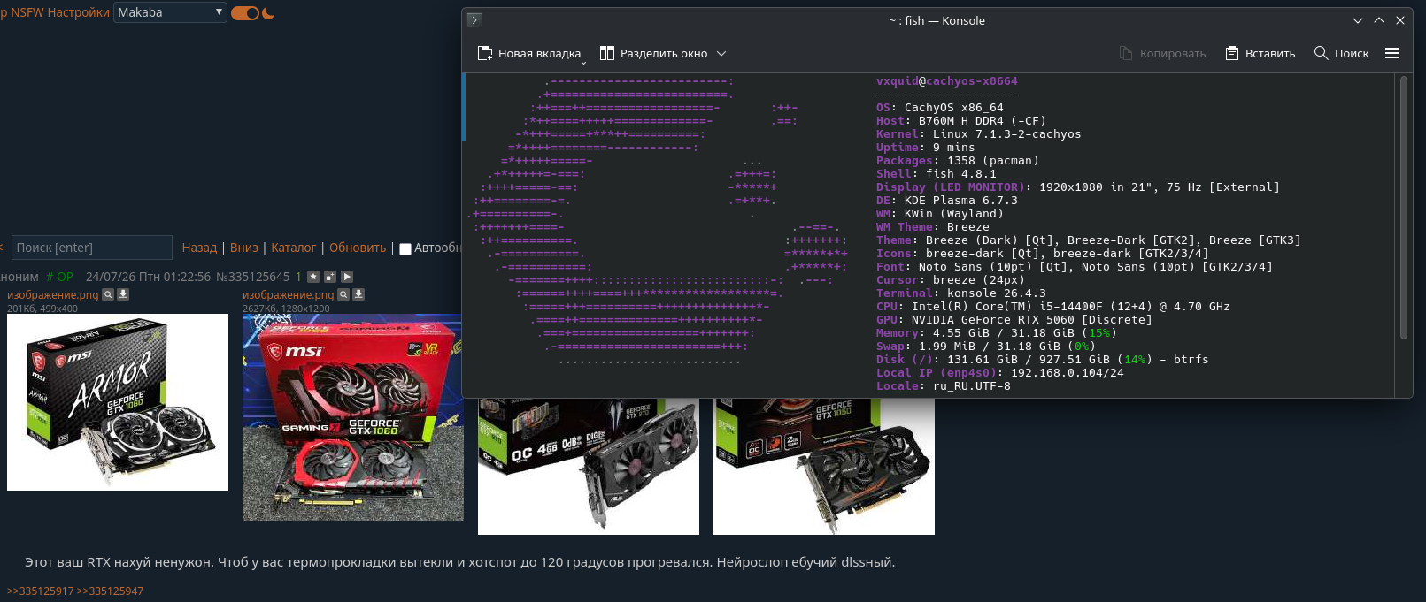The height and width of the screenshot is (602, 1426).
Task: Click the GPU line NVIDIA GeForce RTX 5060
Action: click(1014, 320)
